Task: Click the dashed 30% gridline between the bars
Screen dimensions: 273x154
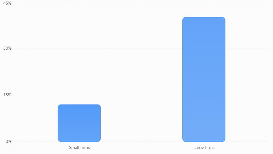Action: click(x=142, y=48)
